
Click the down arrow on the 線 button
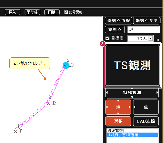(x=118, y=113)
